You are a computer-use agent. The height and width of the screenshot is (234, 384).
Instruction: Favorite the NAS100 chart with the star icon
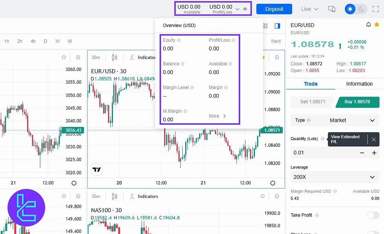[264, 196]
